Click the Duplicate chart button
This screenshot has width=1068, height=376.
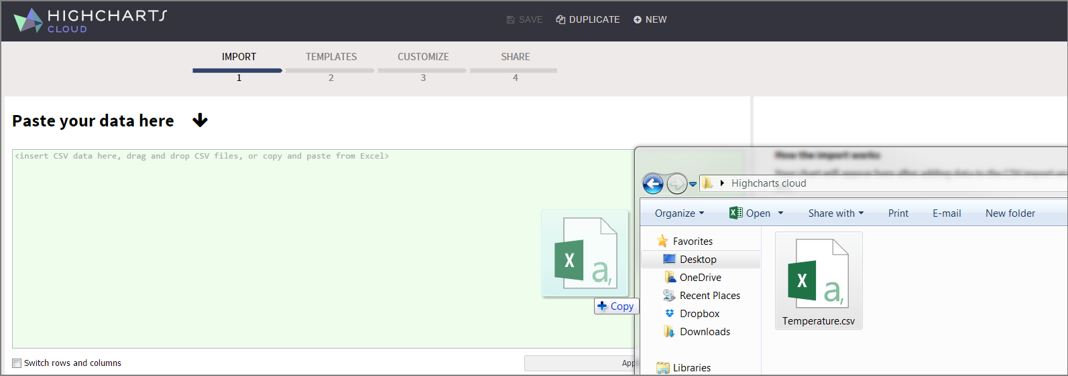click(x=588, y=19)
